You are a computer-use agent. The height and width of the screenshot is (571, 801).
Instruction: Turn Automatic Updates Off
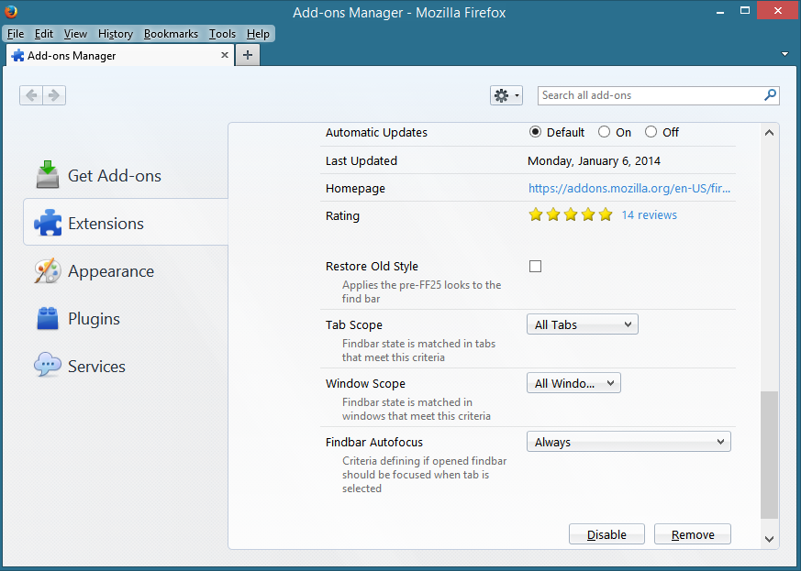651,132
